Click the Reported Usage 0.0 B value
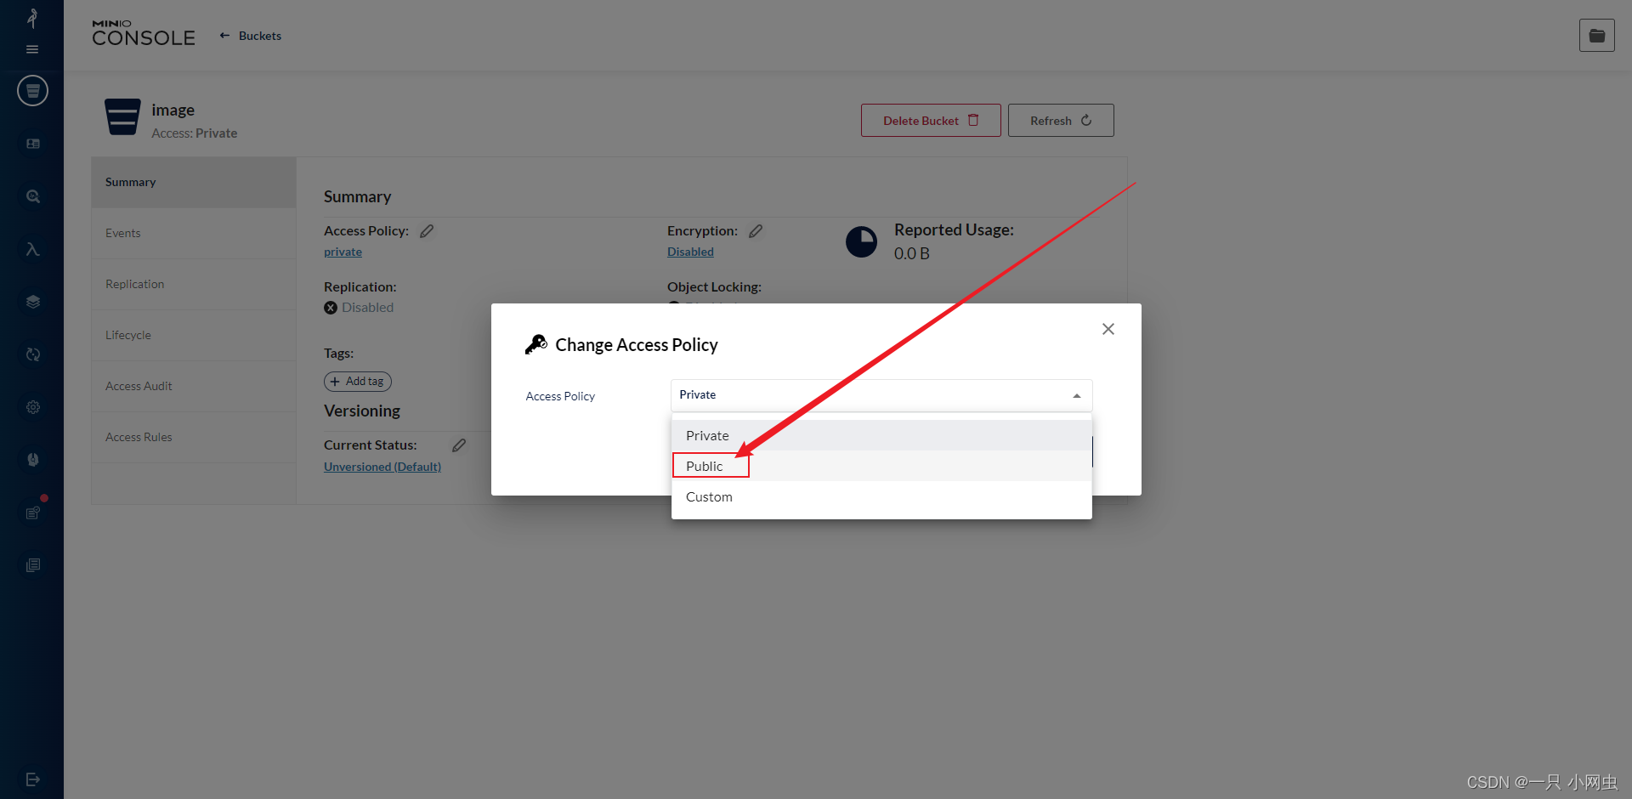Image resolution: width=1632 pixels, height=799 pixels. (x=912, y=253)
